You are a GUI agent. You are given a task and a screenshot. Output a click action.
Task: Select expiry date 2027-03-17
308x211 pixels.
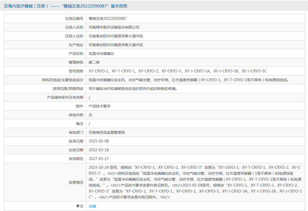(x=99, y=159)
